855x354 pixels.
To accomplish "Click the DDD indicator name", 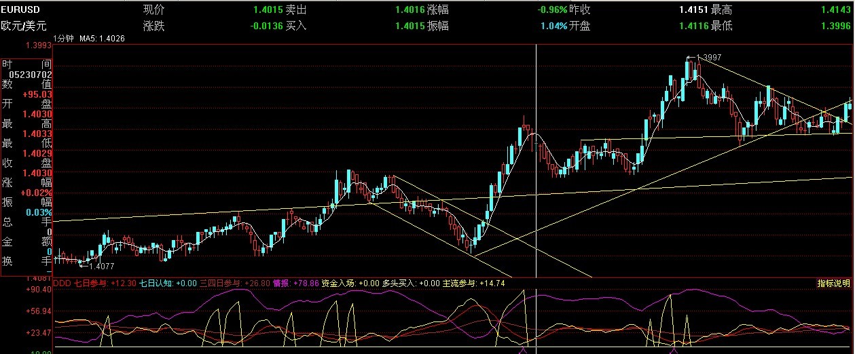I will (62, 283).
